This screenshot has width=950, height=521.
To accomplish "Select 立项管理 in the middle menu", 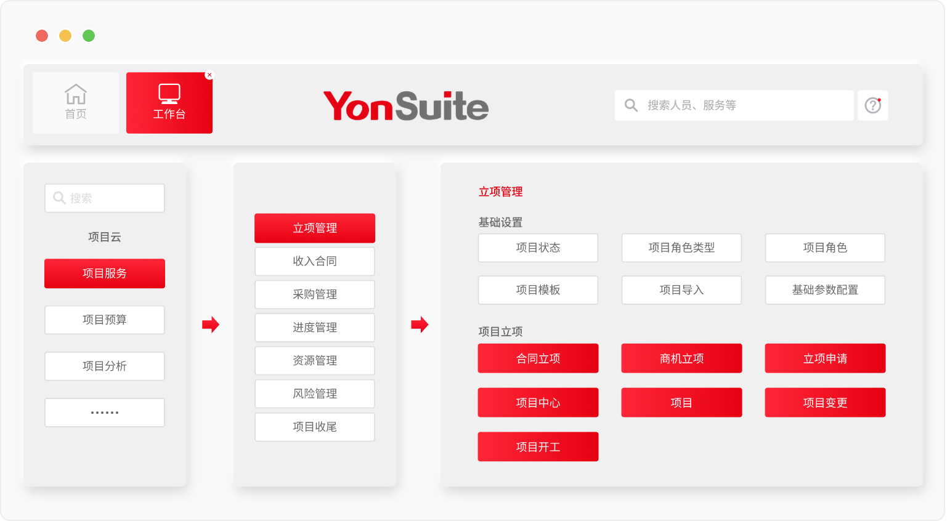I will [315, 228].
